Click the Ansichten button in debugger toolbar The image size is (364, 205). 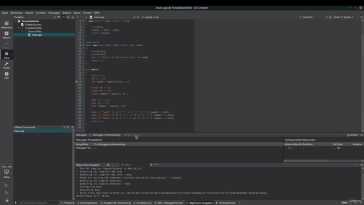pos(353,135)
